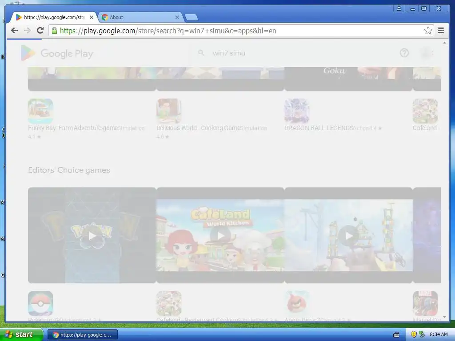The height and width of the screenshot is (341, 455).
Task: Open the Delicious World - Cooking Game title
Action: click(x=198, y=128)
